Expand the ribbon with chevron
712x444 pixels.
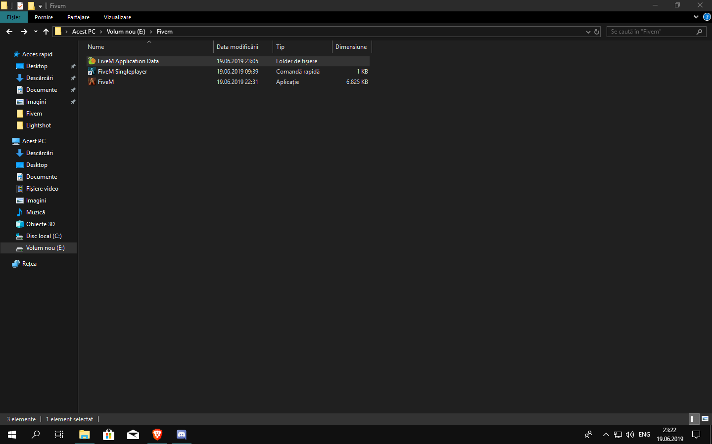[x=696, y=17]
